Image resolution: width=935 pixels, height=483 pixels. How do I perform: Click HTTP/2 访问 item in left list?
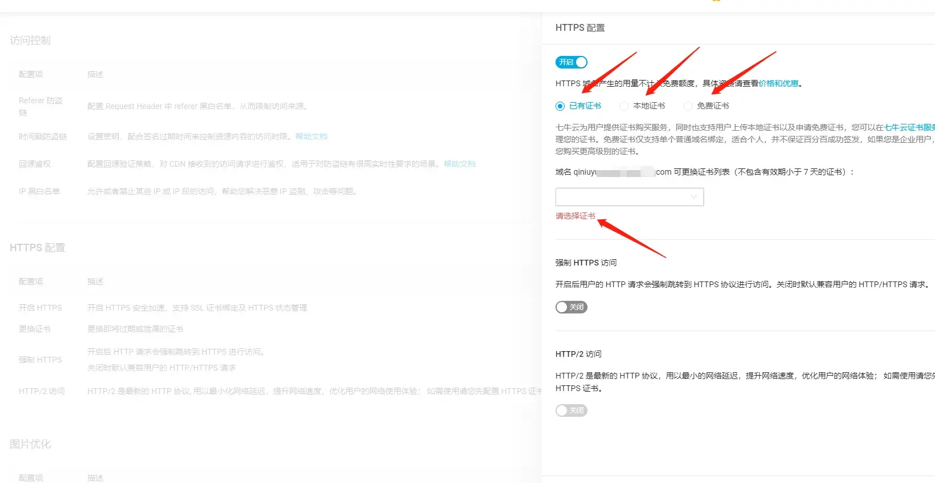pos(42,391)
